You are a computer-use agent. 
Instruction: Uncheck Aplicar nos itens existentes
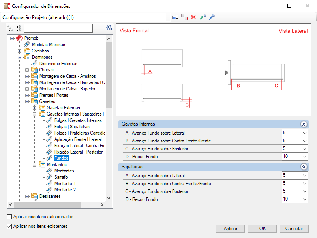[x=9, y=226]
